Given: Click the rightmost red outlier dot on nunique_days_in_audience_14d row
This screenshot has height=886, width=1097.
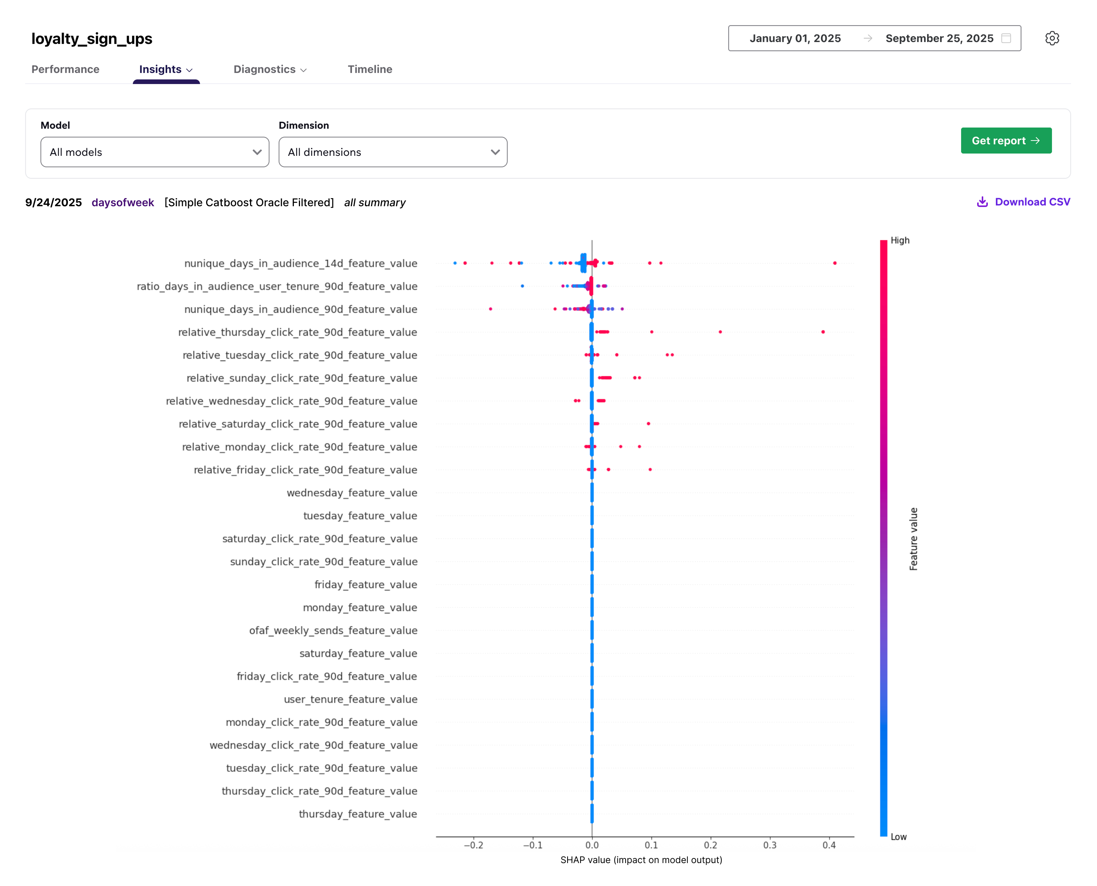Looking at the screenshot, I should point(834,264).
